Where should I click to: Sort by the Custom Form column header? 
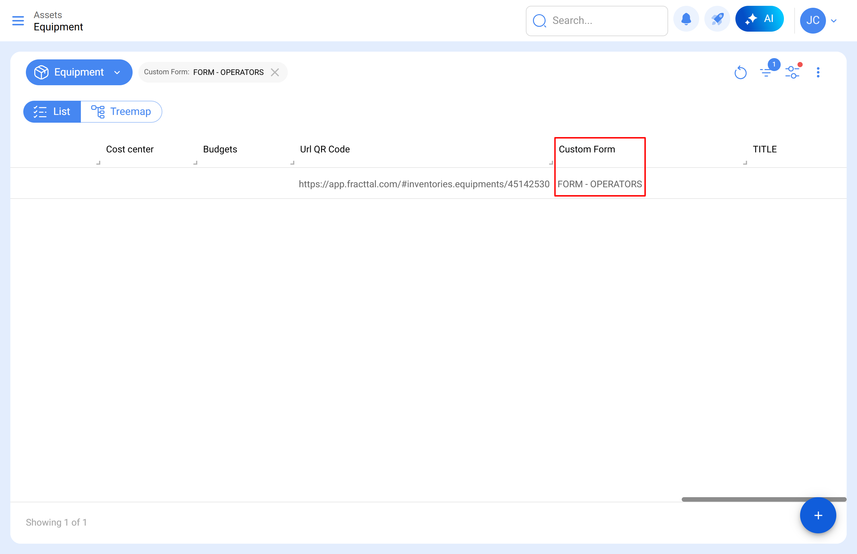(587, 149)
